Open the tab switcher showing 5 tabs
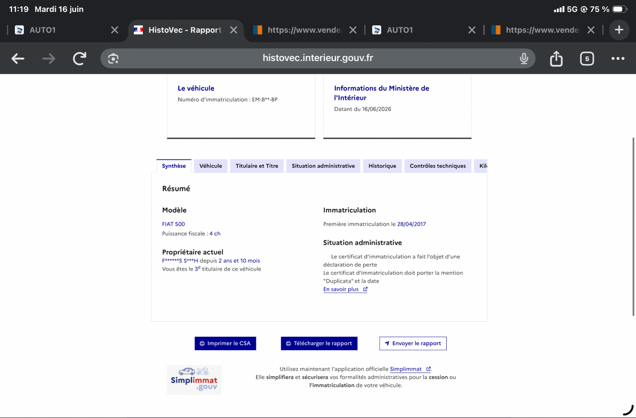 (587, 58)
